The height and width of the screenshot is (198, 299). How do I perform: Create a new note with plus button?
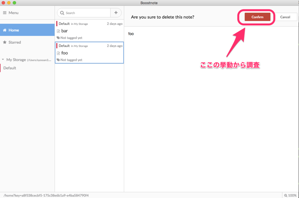pos(116,13)
